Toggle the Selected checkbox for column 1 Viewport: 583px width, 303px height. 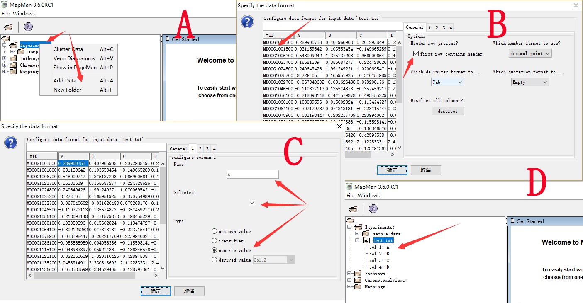point(253,203)
